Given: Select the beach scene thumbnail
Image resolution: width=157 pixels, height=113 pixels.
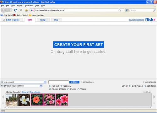Looking at the screenshot, I should click(12, 100).
